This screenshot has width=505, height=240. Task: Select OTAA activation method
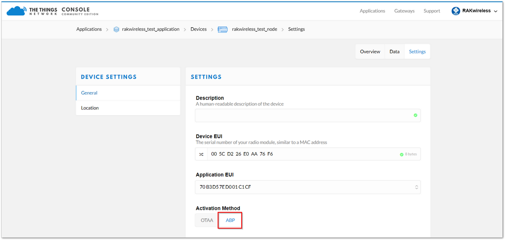(207, 220)
